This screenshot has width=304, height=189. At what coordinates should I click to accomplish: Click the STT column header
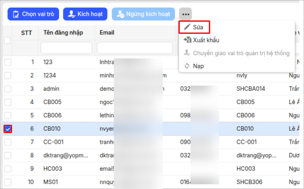(26, 33)
